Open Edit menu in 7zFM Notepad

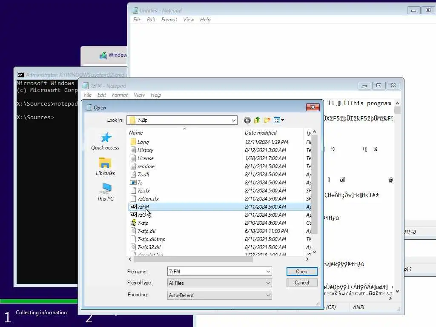101,95
